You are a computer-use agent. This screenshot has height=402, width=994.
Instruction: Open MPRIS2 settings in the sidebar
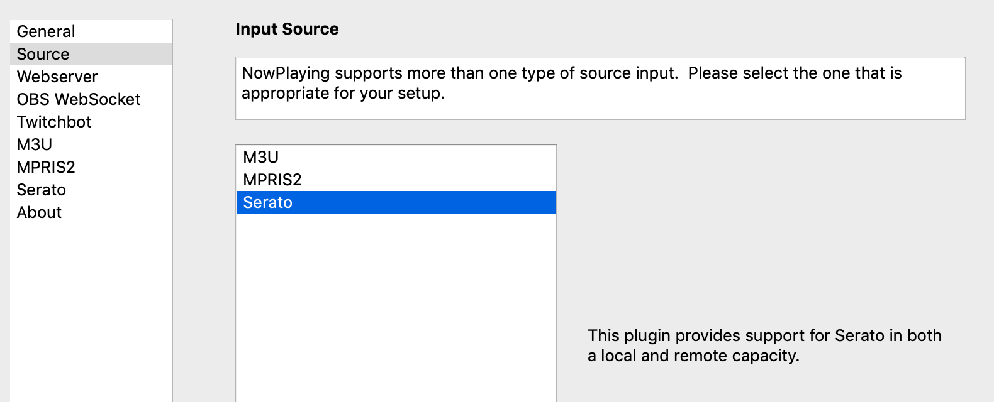coord(46,167)
